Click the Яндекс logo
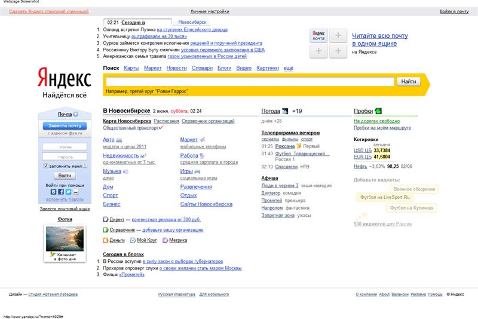The image size is (478, 319). (x=65, y=78)
